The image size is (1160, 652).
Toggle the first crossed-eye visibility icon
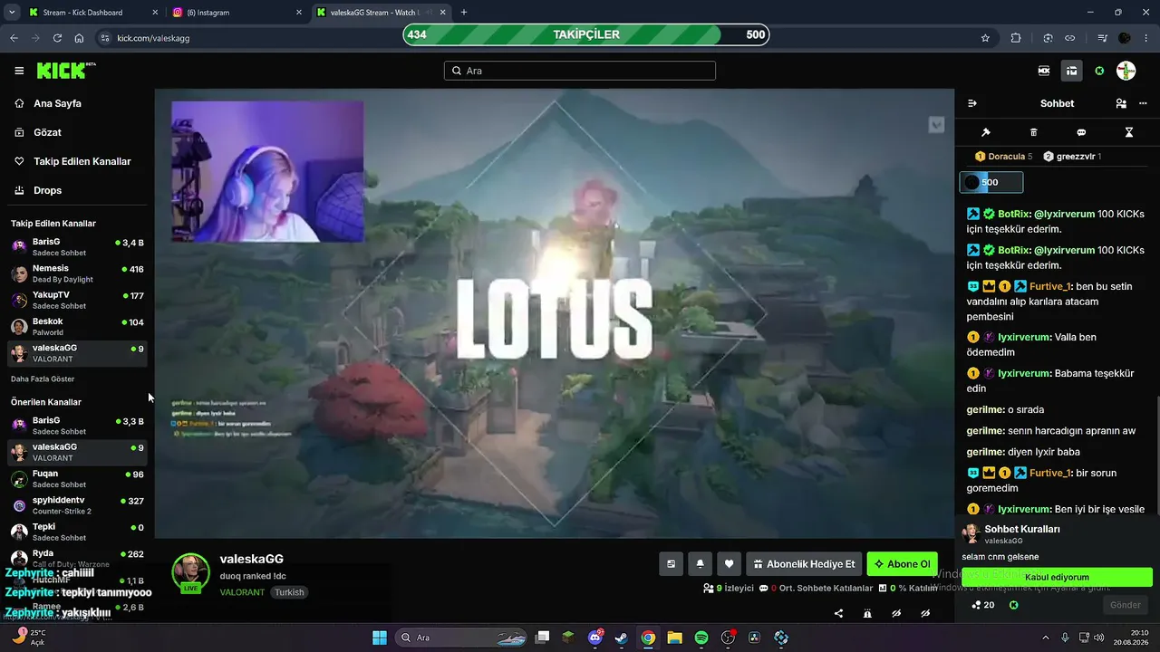tap(896, 613)
